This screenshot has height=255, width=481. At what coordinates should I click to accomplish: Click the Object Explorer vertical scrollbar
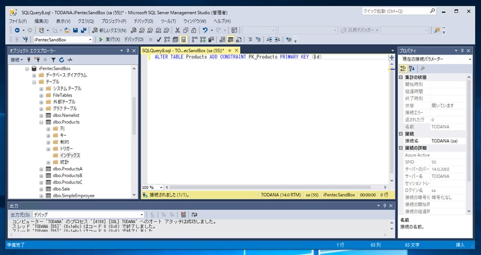[134, 116]
